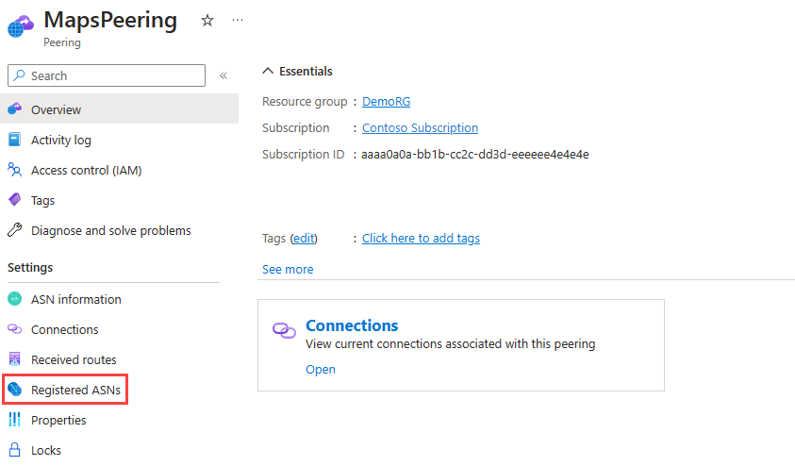This screenshot has height=466, width=795.
Task: Expand details with See more
Action: tap(288, 269)
